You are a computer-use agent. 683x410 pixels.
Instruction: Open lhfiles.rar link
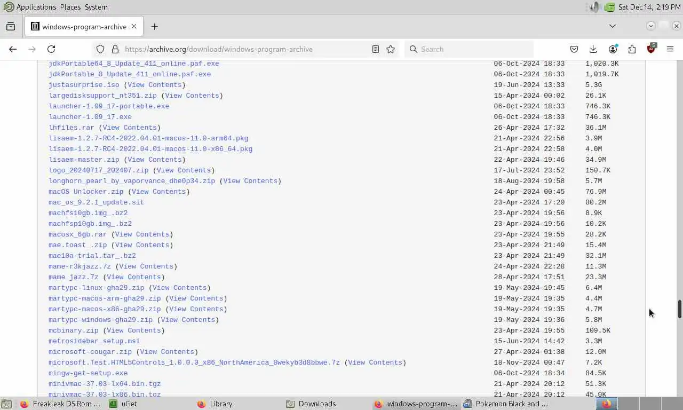[71, 128]
